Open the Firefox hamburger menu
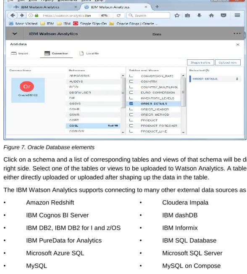 [237, 16]
